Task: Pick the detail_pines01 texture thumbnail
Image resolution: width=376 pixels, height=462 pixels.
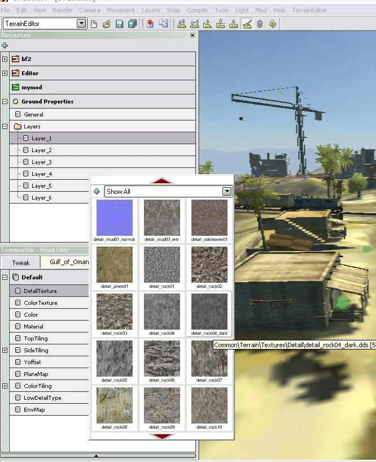Action: click(x=115, y=265)
